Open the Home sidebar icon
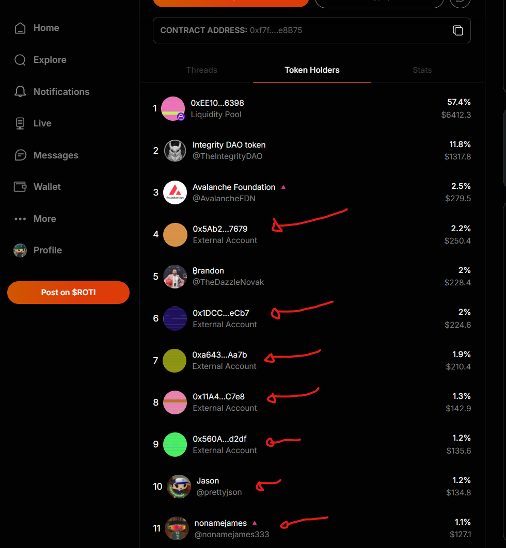The width and height of the screenshot is (506, 548). click(20, 28)
